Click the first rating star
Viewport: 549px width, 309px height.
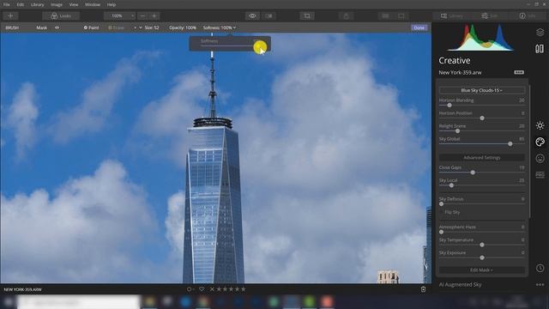click(x=220, y=289)
